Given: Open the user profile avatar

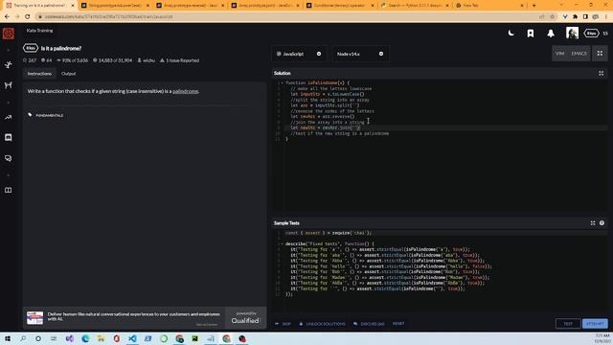Looking at the screenshot, I should pos(572,34).
